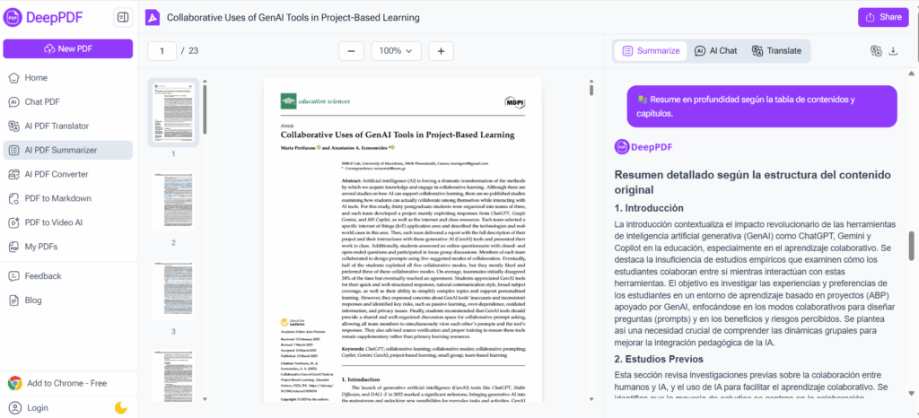
Task: Toggle dark mode with the moon icon
Action: pos(121,407)
